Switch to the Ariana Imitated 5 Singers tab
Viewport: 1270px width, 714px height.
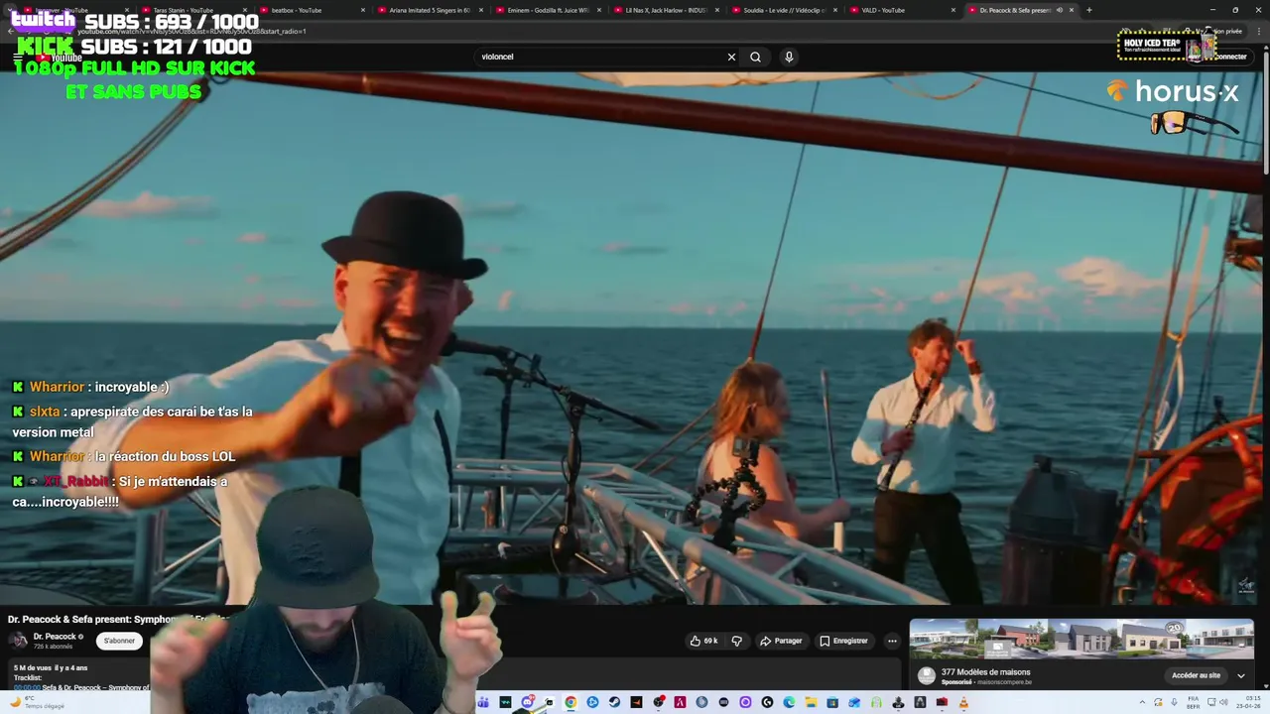click(430, 10)
